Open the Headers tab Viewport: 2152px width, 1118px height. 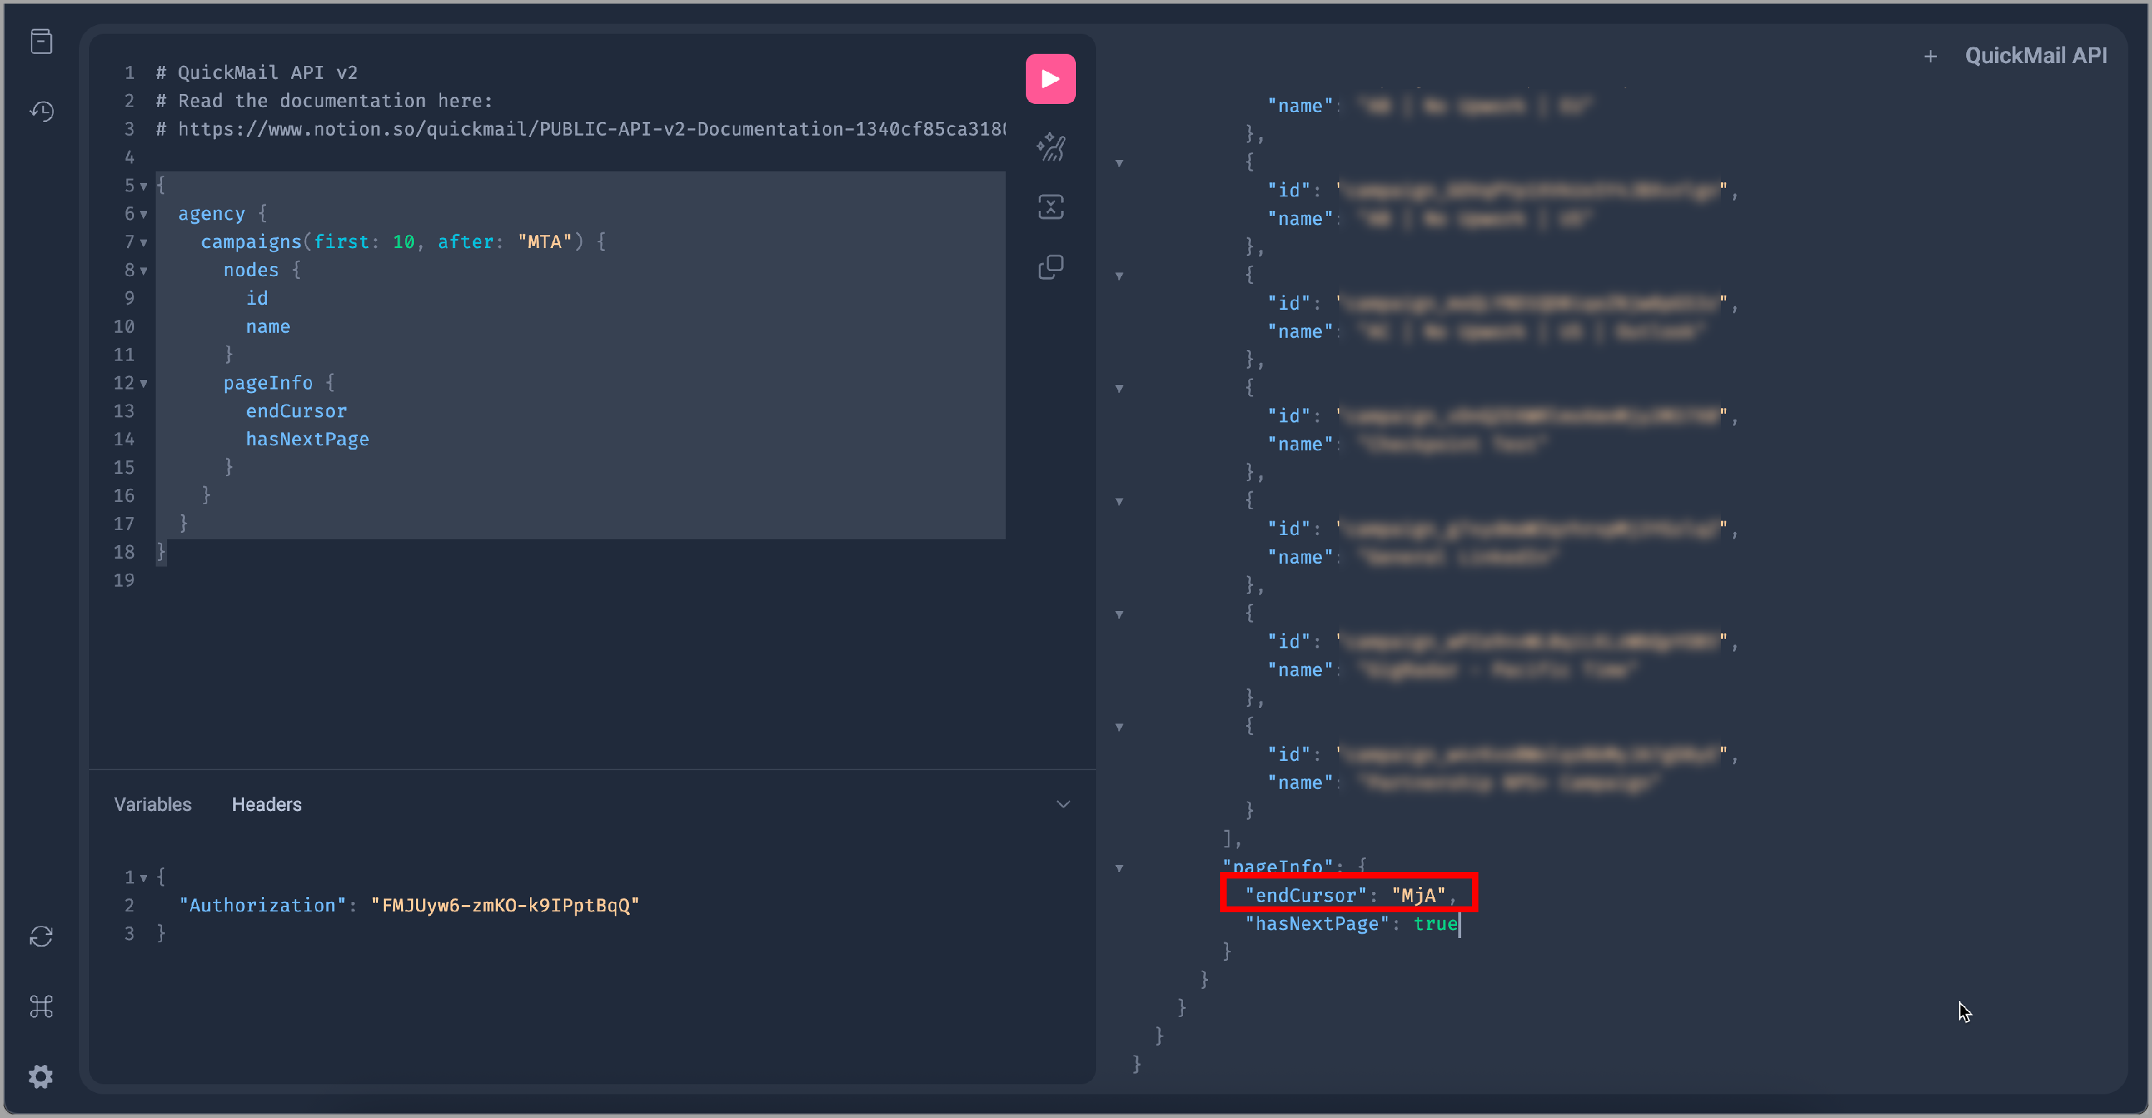[267, 804]
